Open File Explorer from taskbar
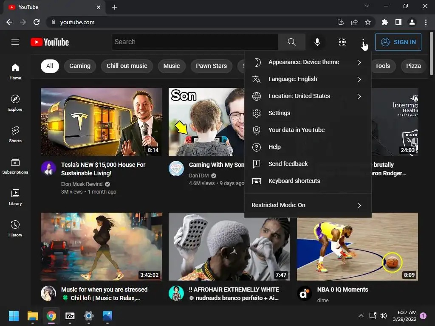This screenshot has height=326, width=435. 32,316
